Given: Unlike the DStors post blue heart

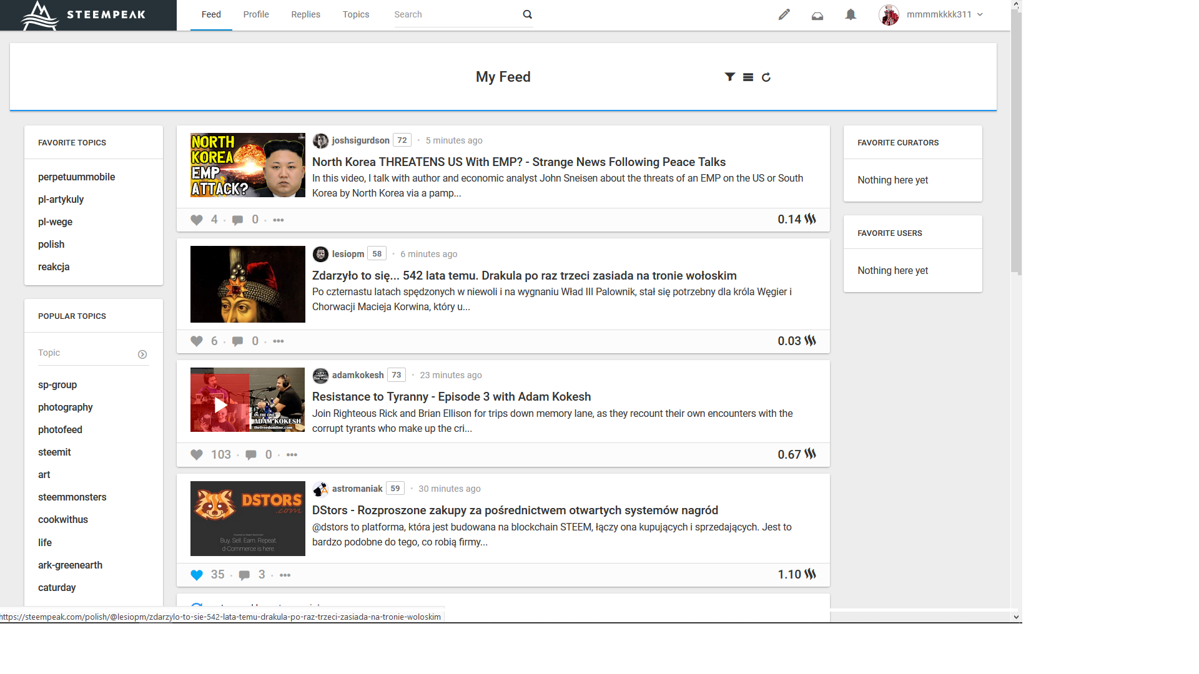Looking at the screenshot, I should coord(197,575).
